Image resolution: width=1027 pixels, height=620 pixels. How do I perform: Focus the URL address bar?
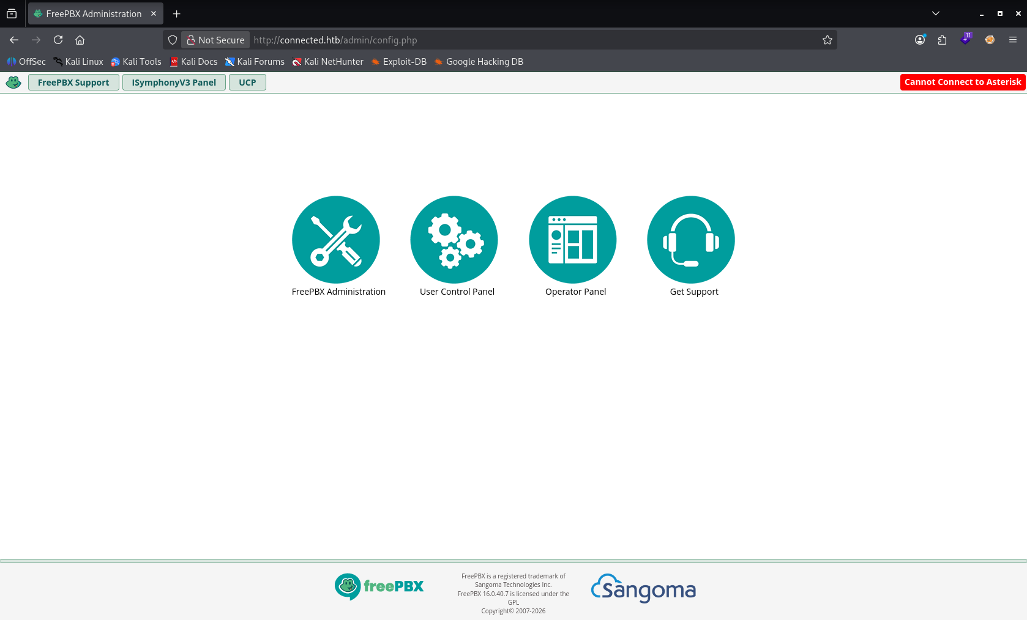532,40
